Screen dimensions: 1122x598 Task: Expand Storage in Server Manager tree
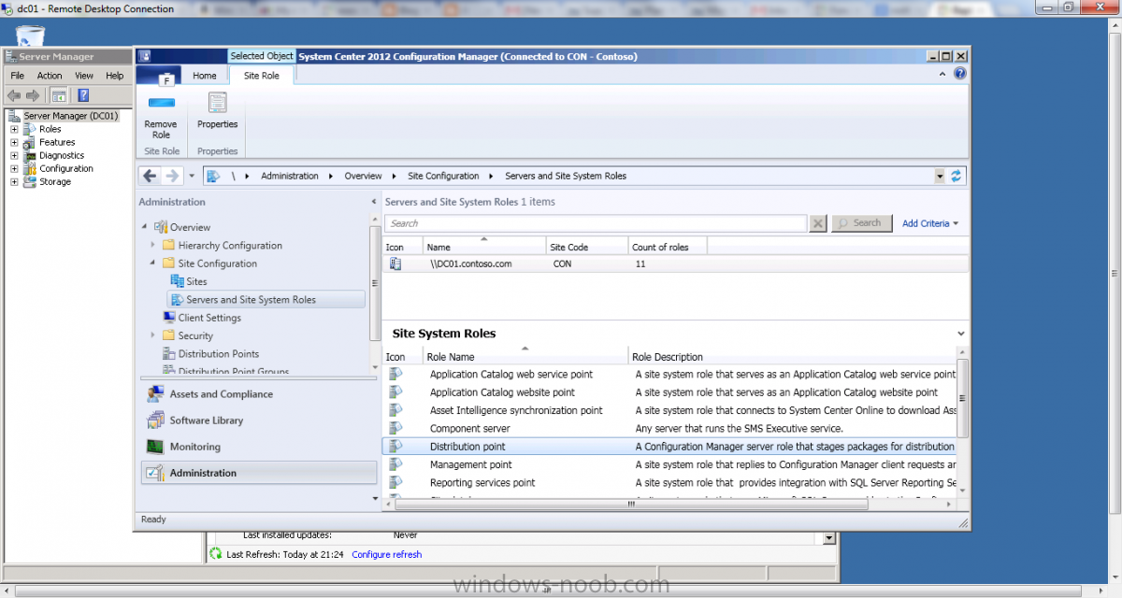tap(14, 181)
